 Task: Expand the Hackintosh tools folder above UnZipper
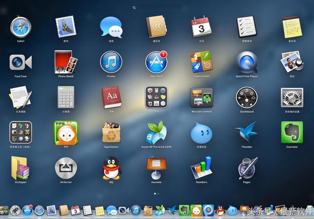click(x=21, y=132)
